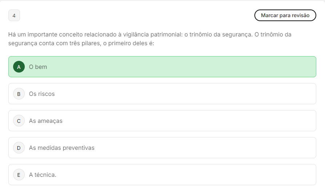This screenshot has height=191, width=325.
Task: Pick the letter D circle
Action: click(x=19, y=148)
